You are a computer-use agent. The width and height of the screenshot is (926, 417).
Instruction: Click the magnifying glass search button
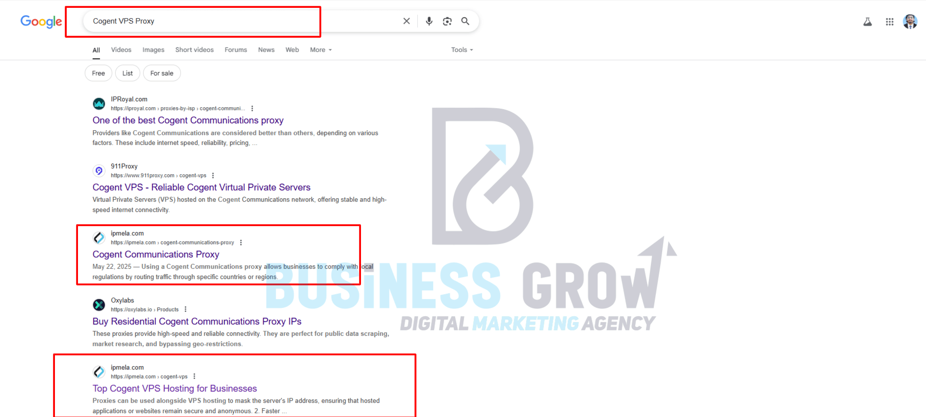coord(465,21)
